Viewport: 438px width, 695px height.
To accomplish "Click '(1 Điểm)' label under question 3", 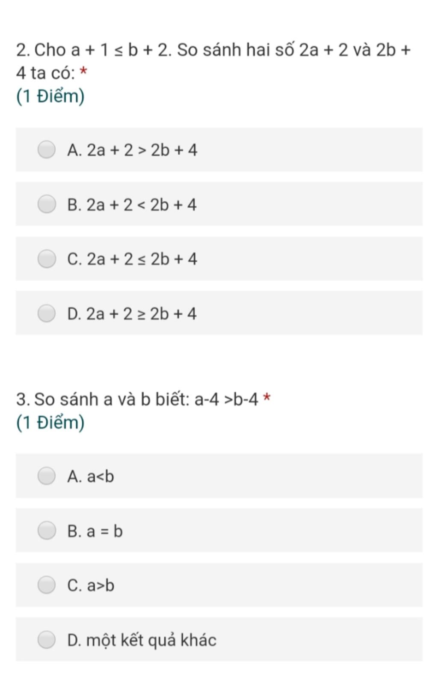I will (50, 422).
